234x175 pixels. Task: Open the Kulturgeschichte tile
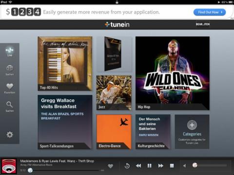click(x=153, y=132)
